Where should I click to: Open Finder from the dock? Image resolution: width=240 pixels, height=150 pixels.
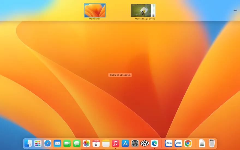click(x=28, y=143)
